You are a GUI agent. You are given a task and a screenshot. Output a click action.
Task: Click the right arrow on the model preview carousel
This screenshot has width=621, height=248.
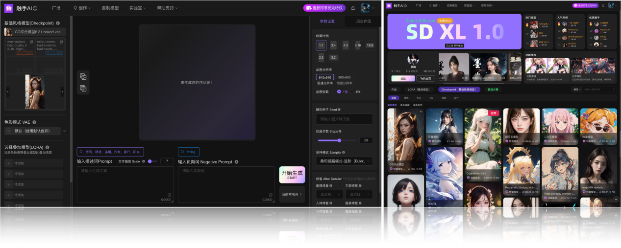(62, 91)
